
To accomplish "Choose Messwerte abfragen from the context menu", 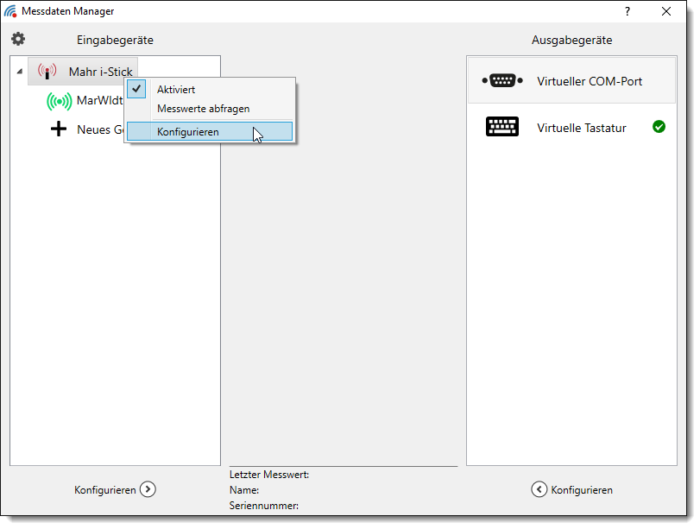I will 203,109.
